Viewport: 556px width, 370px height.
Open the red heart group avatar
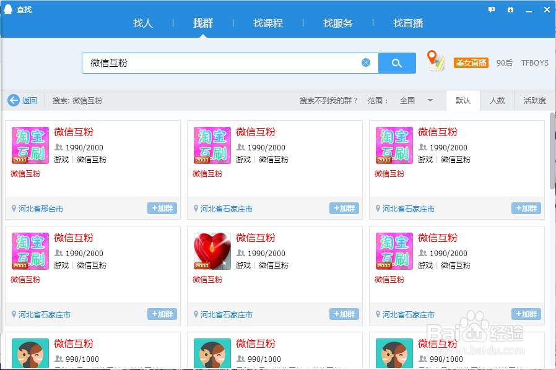pos(212,251)
